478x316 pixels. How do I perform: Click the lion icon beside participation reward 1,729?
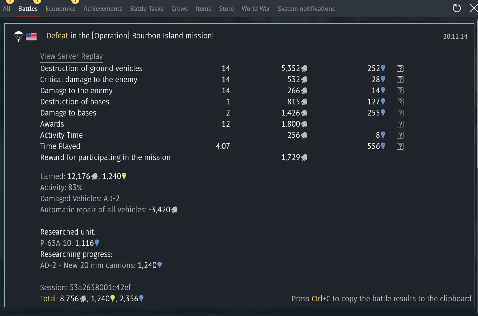pos(304,157)
